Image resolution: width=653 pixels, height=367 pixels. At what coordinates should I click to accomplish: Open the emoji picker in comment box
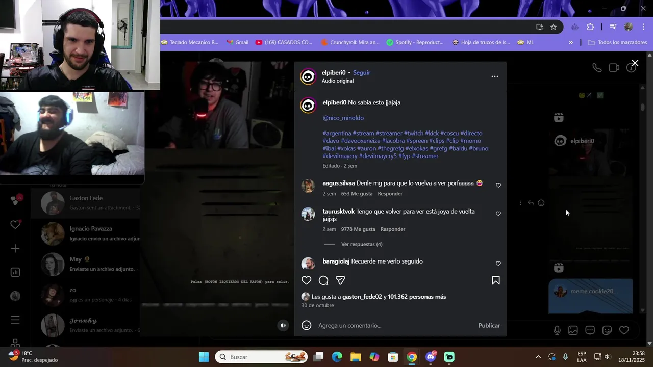pyautogui.click(x=306, y=325)
